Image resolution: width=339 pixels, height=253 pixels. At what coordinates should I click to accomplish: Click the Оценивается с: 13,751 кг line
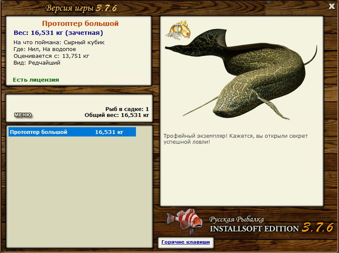click(x=51, y=56)
